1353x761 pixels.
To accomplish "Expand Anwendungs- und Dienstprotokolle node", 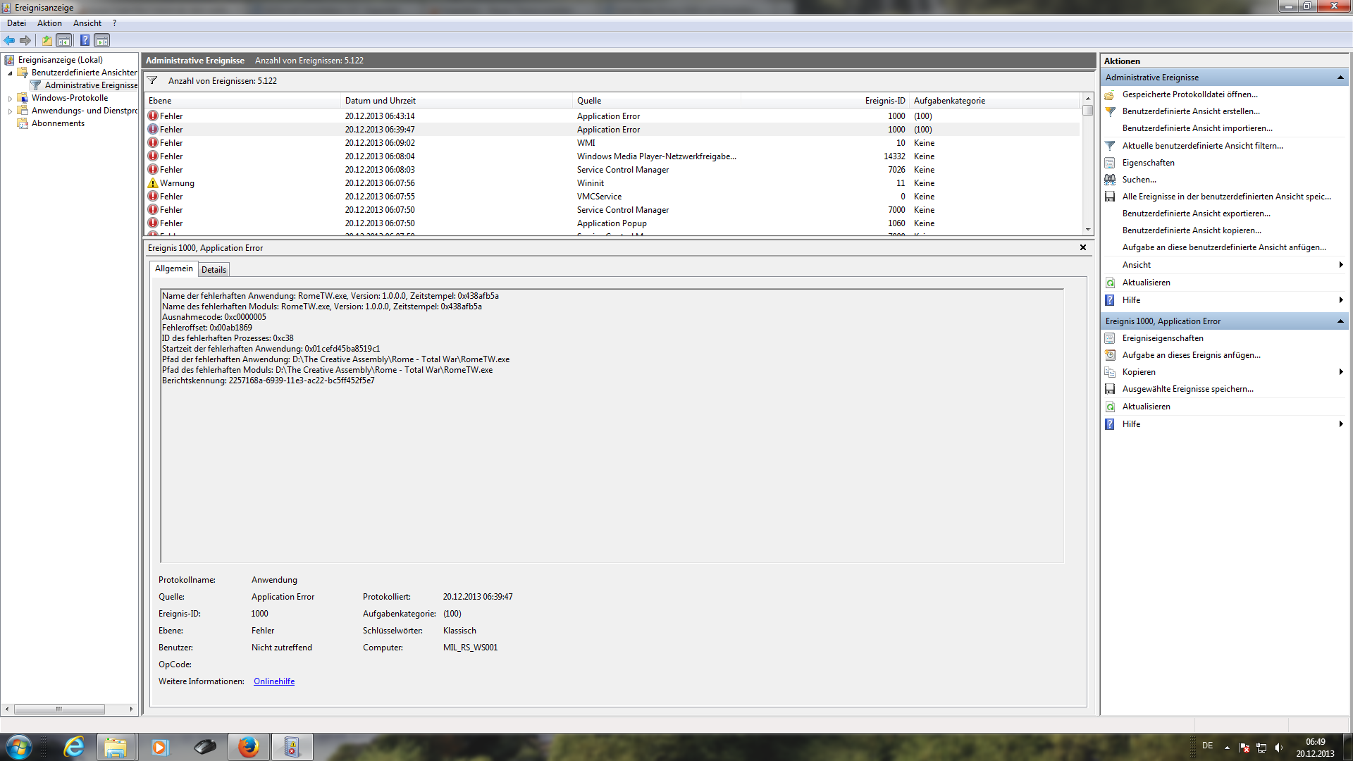I will pyautogui.click(x=10, y=111).
